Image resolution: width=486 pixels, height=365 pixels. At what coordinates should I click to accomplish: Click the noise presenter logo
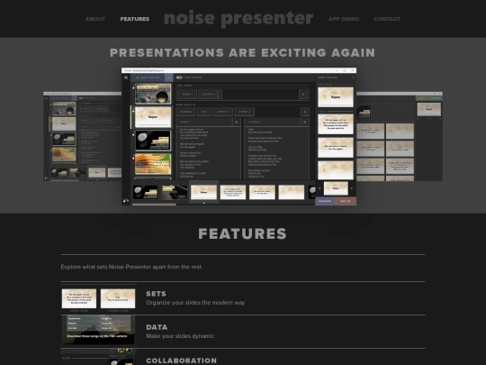238,18
